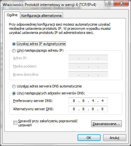Open the Zaawansowane advanced settings

click(x=106, y=124)
